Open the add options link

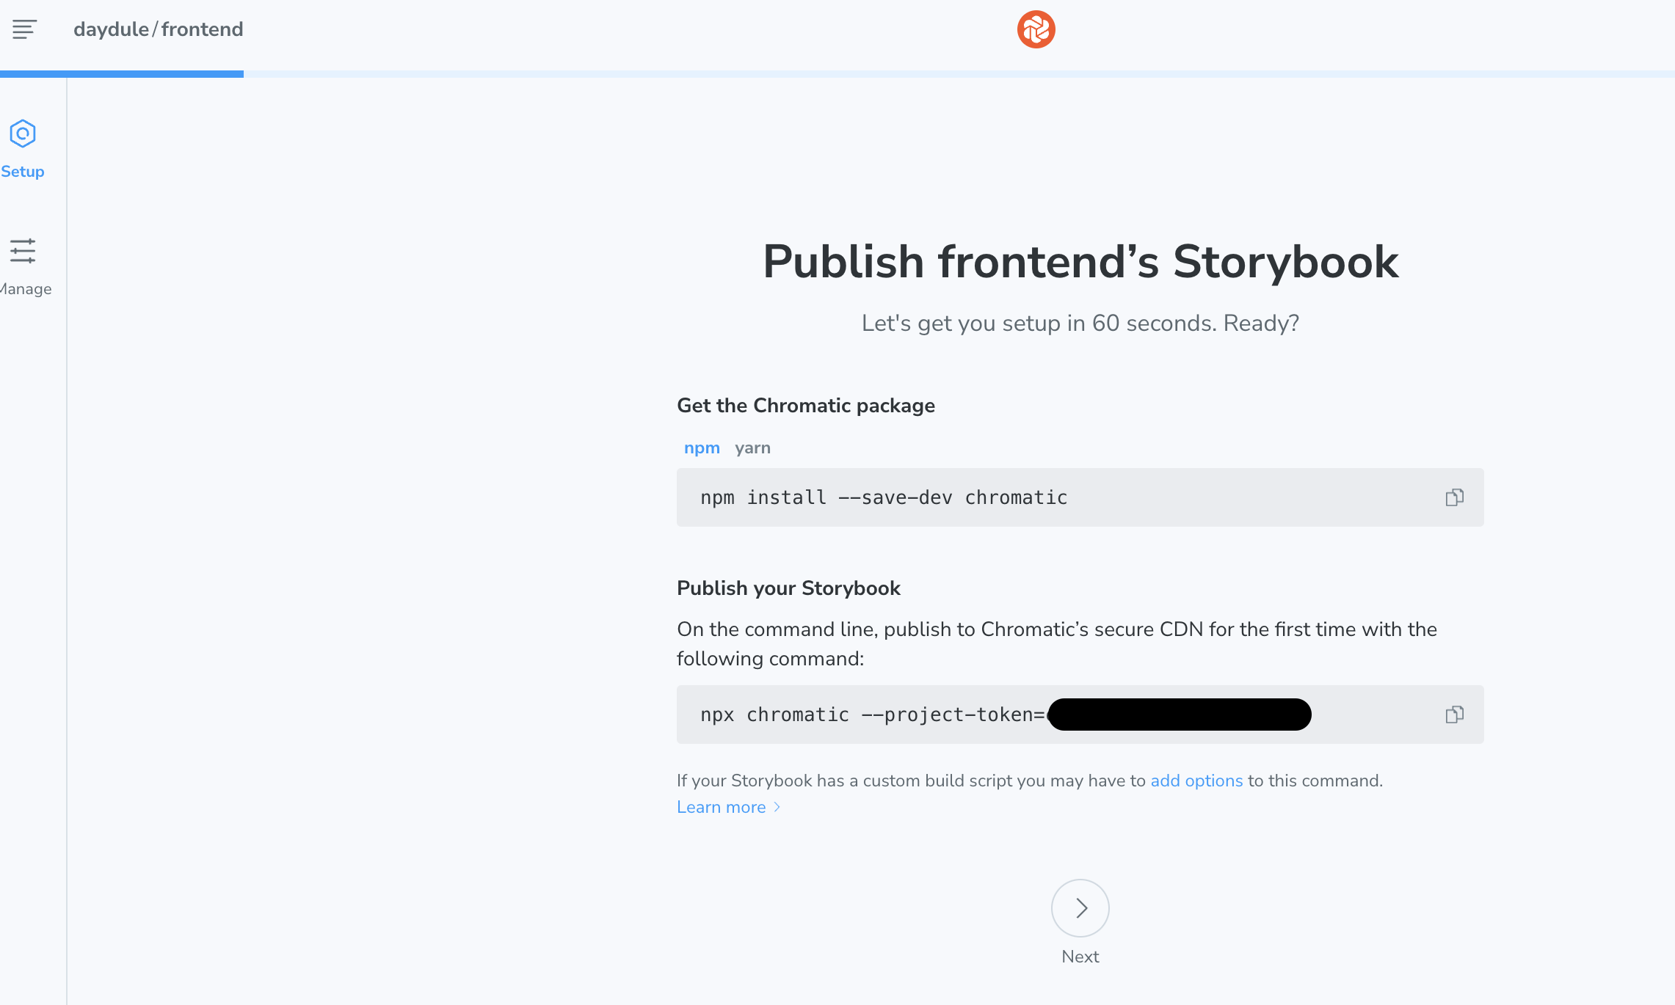tap(1196, 781)
